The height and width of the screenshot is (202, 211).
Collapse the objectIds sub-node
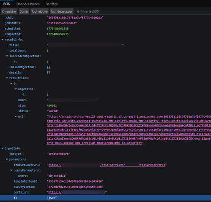[16, 89]
